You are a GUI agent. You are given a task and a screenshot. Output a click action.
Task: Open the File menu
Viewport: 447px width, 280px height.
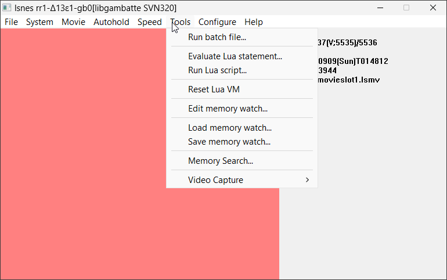[12, 22]
